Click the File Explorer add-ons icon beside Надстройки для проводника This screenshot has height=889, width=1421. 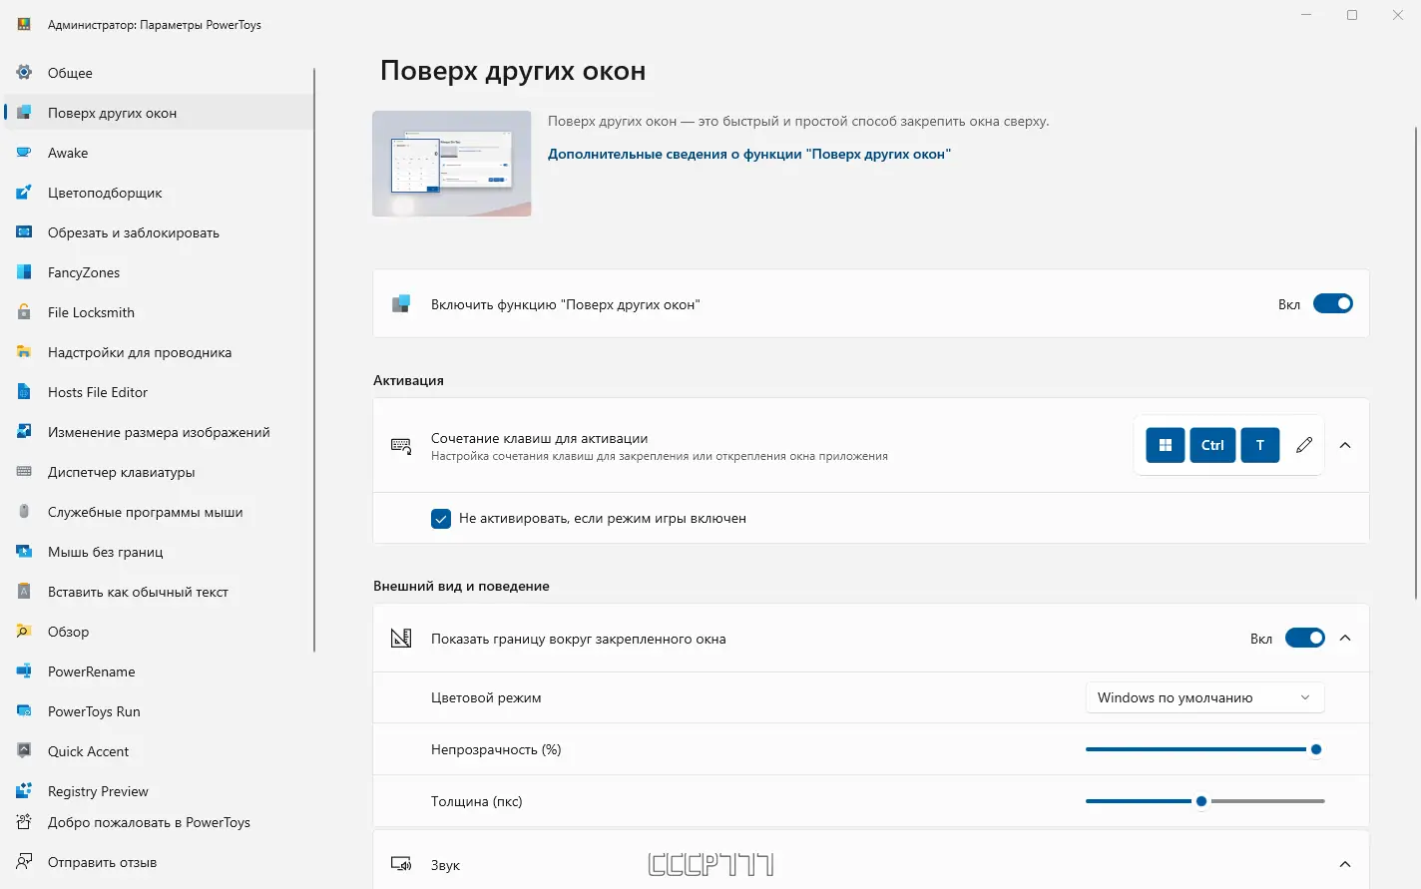click(24, 351)
